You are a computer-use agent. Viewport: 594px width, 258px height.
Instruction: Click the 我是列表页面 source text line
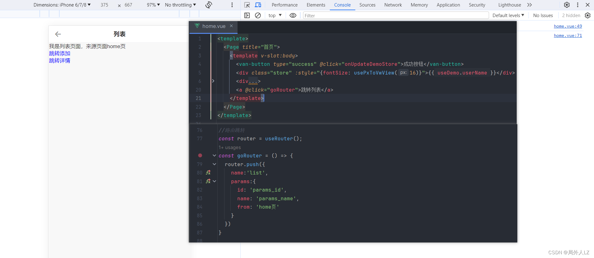coord(87,46)
